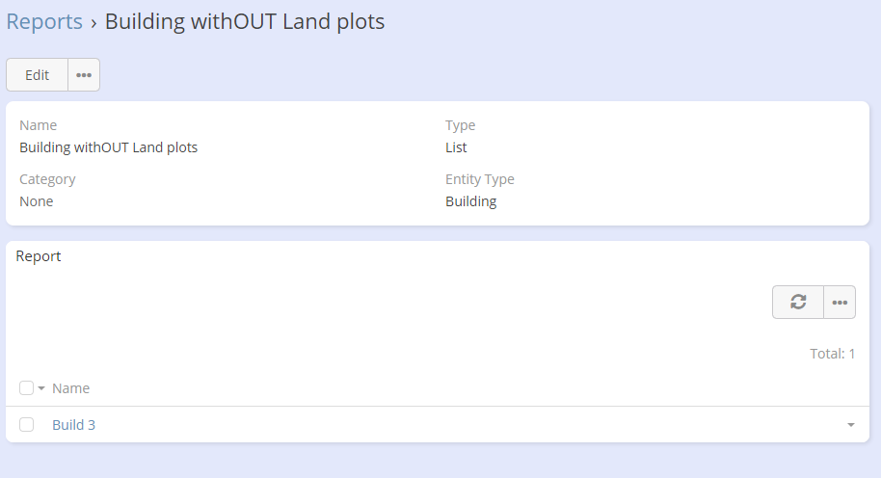
Task: Click the Edit button
Action: point(38,75)
